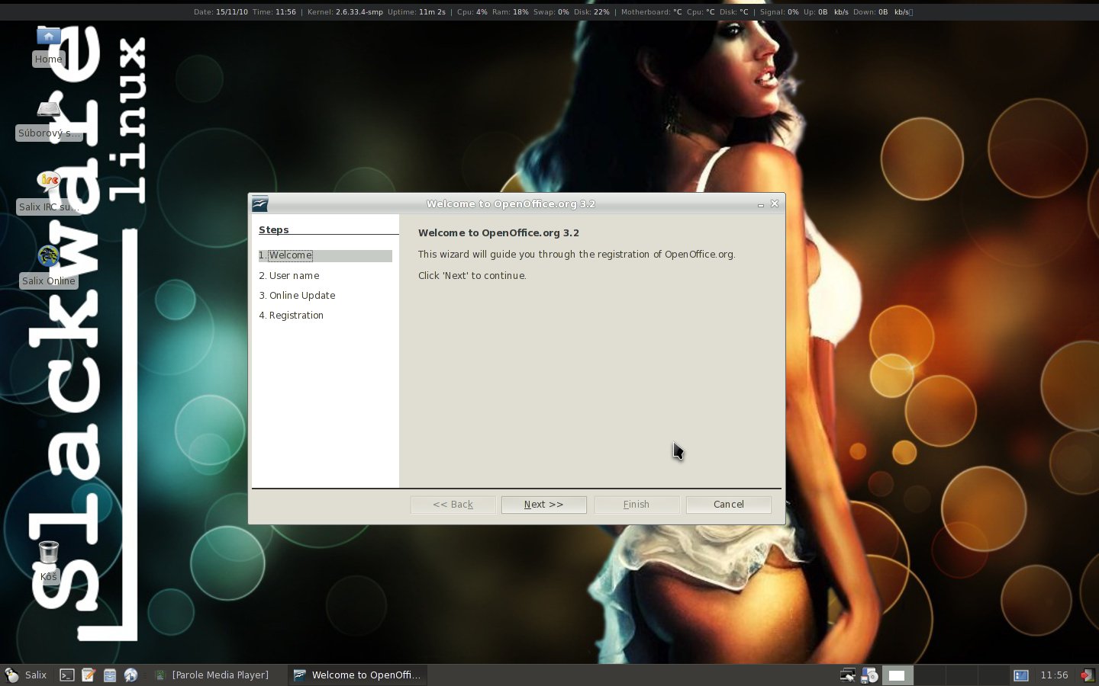Switch to the fourth workspace in pager

(992, 675)
